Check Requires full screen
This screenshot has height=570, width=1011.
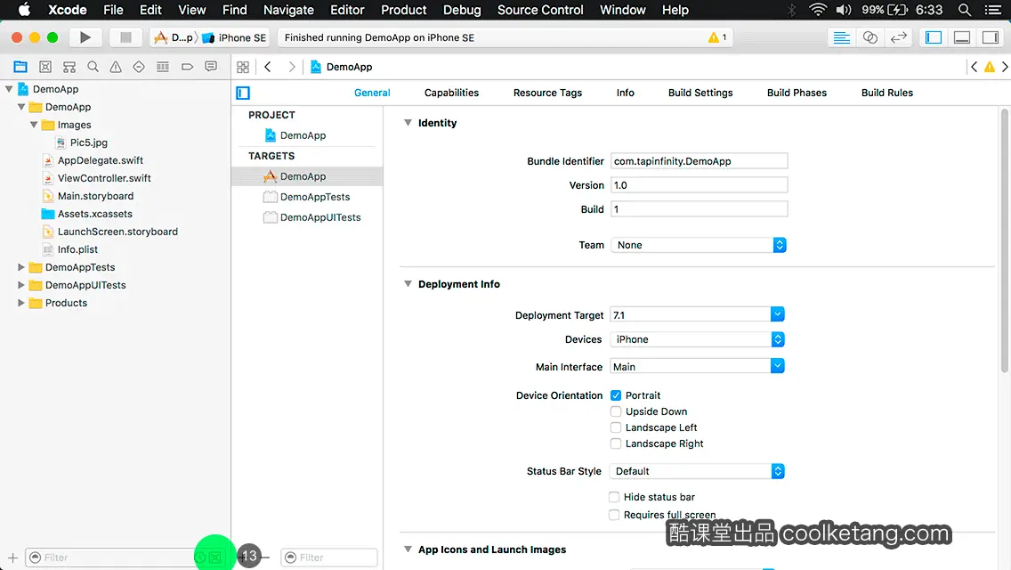tap(614, 515)
